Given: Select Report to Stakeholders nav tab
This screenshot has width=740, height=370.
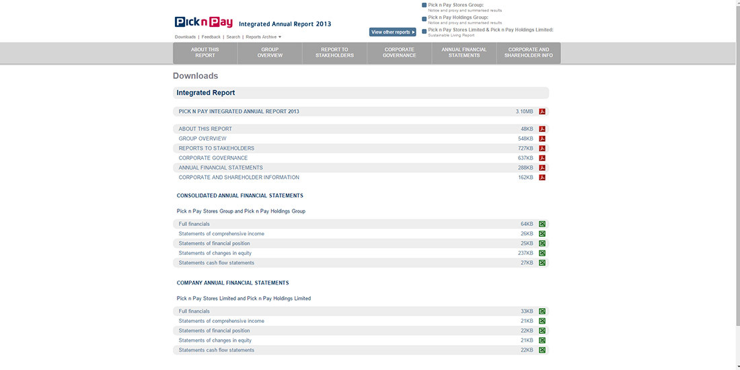Looking at the screenshot, I should tap(334, 52).
